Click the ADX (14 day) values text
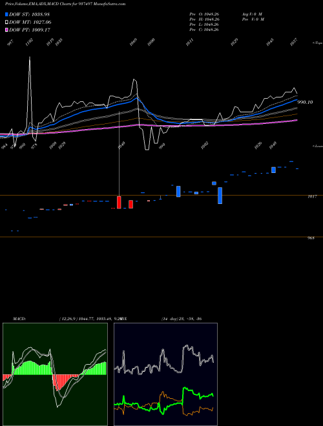The height and width of the screenshot is (426, 323). coord(182,319)
